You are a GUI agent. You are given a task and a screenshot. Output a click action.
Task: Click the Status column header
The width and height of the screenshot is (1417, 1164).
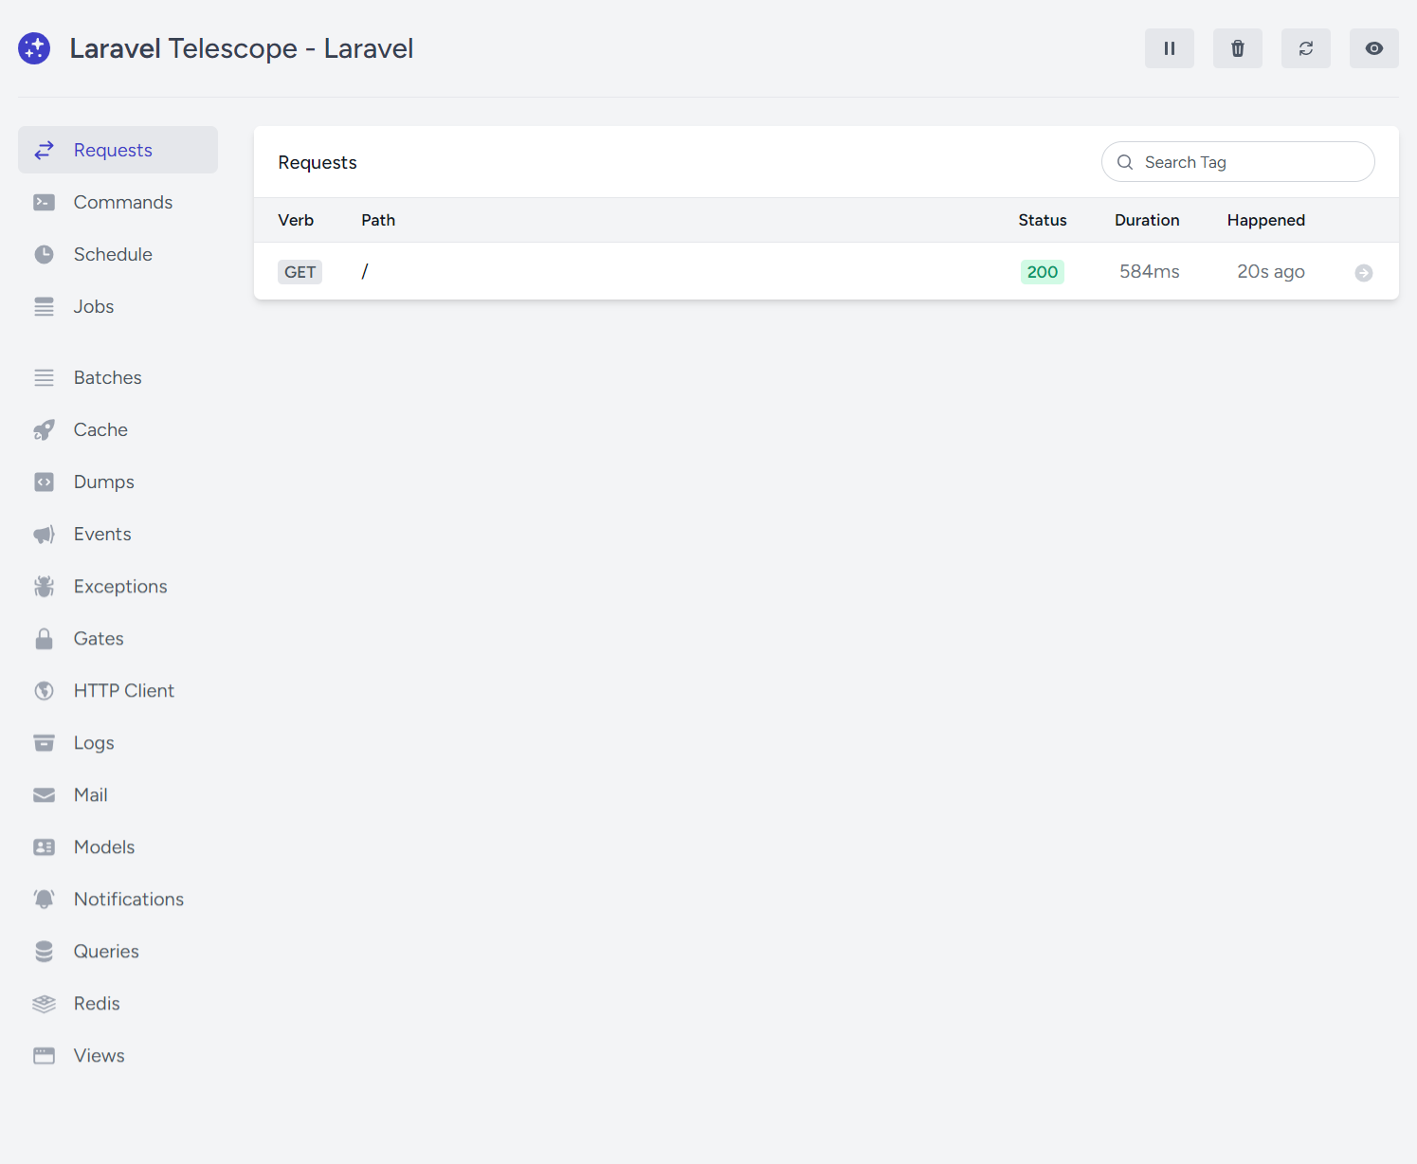coord(1043,220)
